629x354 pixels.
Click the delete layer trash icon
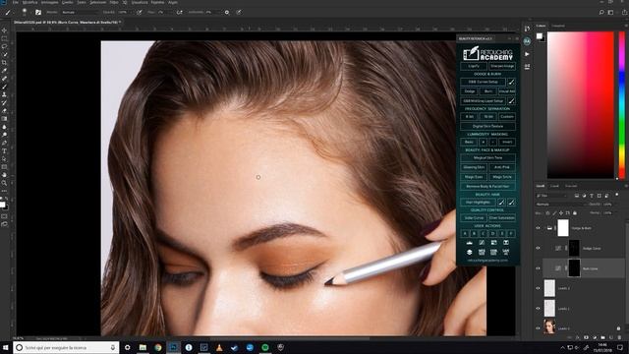(x=619, y=338)
